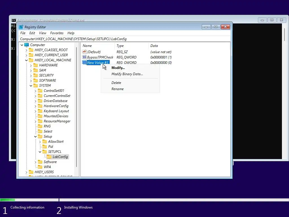Choose Rename from the context menu
This screenshot has height=217, width=289.
[130, 89]
